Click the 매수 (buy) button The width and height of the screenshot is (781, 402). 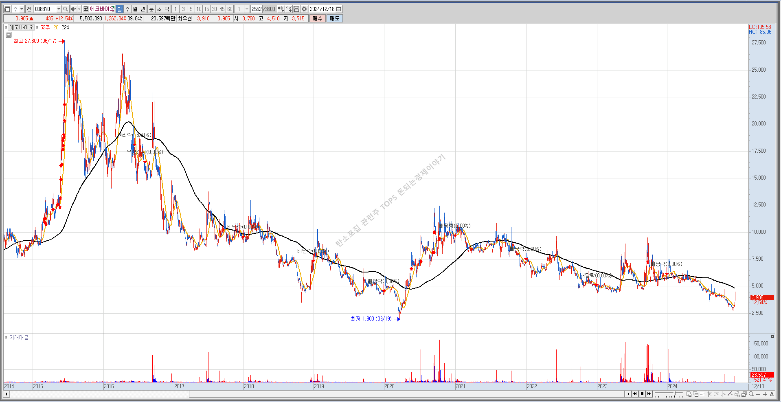318,18
